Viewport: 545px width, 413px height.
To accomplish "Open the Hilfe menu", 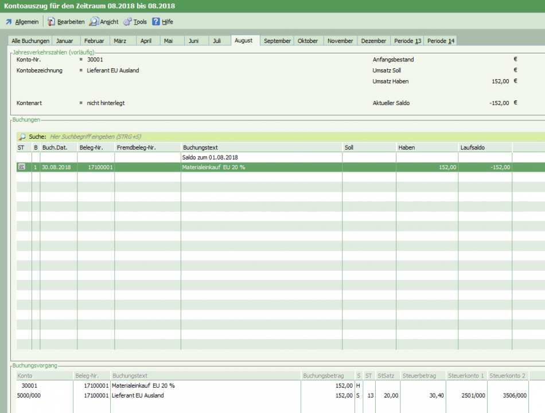I will tap(167, 22).
